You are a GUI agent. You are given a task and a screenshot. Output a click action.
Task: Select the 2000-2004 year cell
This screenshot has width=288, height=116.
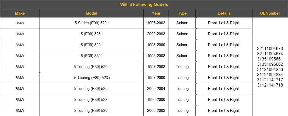tap(156, 89)
